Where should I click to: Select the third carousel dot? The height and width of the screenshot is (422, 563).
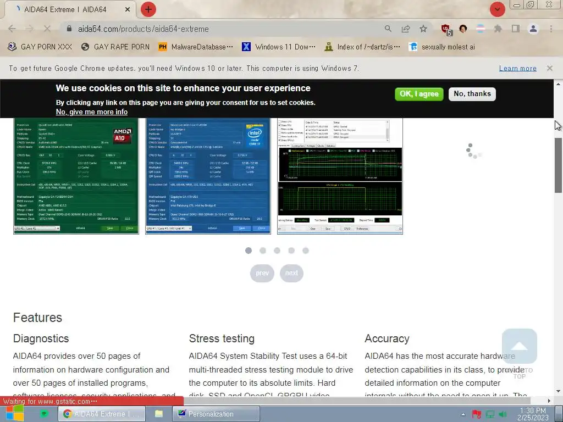pyautogui.click(x=277, y=251)
